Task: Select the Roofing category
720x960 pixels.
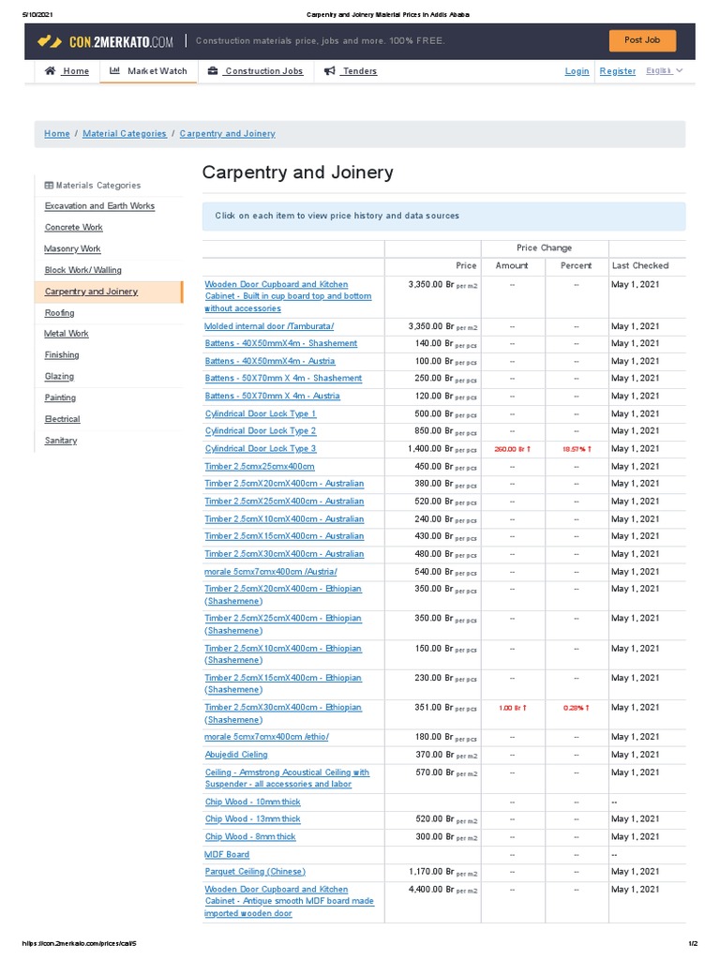Action: point(59,313)
